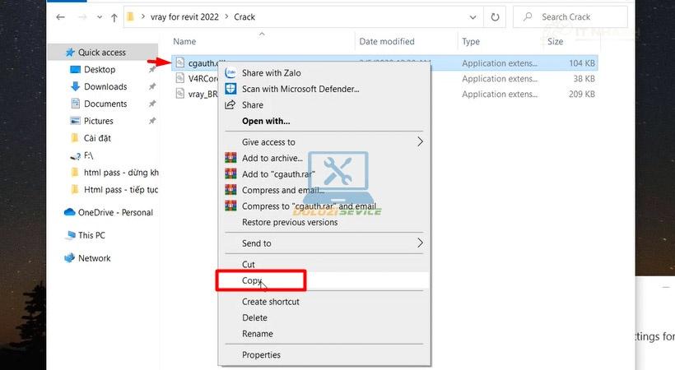Viewport: 675px width, 370px height.
Task: Open the Downloads quick access folder
Action: (105, 86)
